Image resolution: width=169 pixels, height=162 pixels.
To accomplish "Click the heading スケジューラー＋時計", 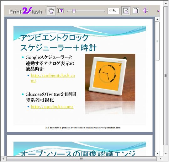I will click(x=58, y=48).
